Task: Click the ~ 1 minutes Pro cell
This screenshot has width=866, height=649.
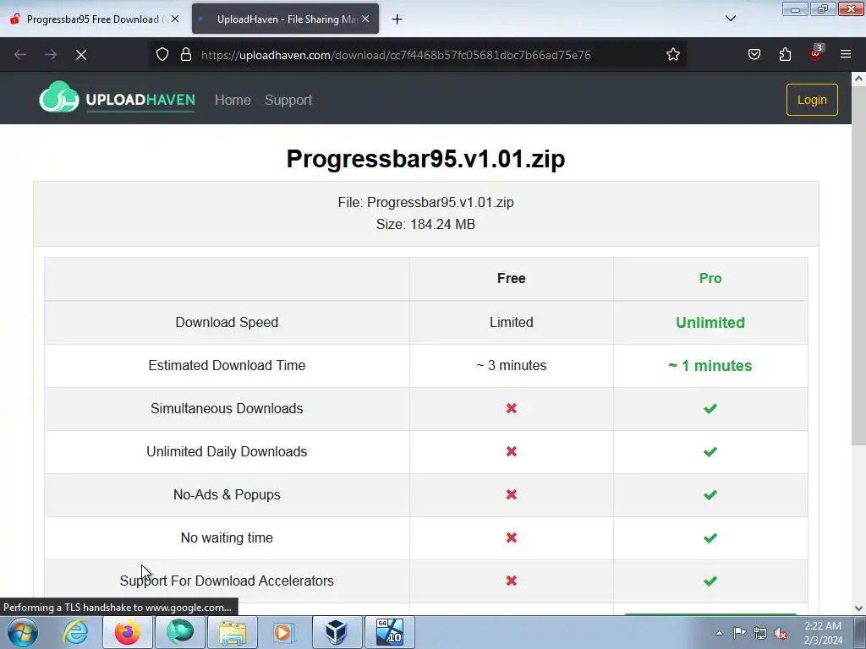Action: coord(710,365)
